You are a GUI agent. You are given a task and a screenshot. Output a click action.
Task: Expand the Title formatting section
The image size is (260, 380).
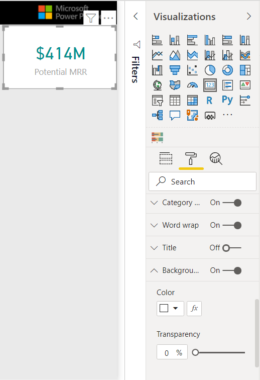click(x=154, y=248)
